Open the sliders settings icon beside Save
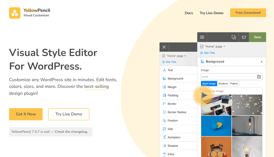Screen dimensions: 274x157 coord(244,37)
